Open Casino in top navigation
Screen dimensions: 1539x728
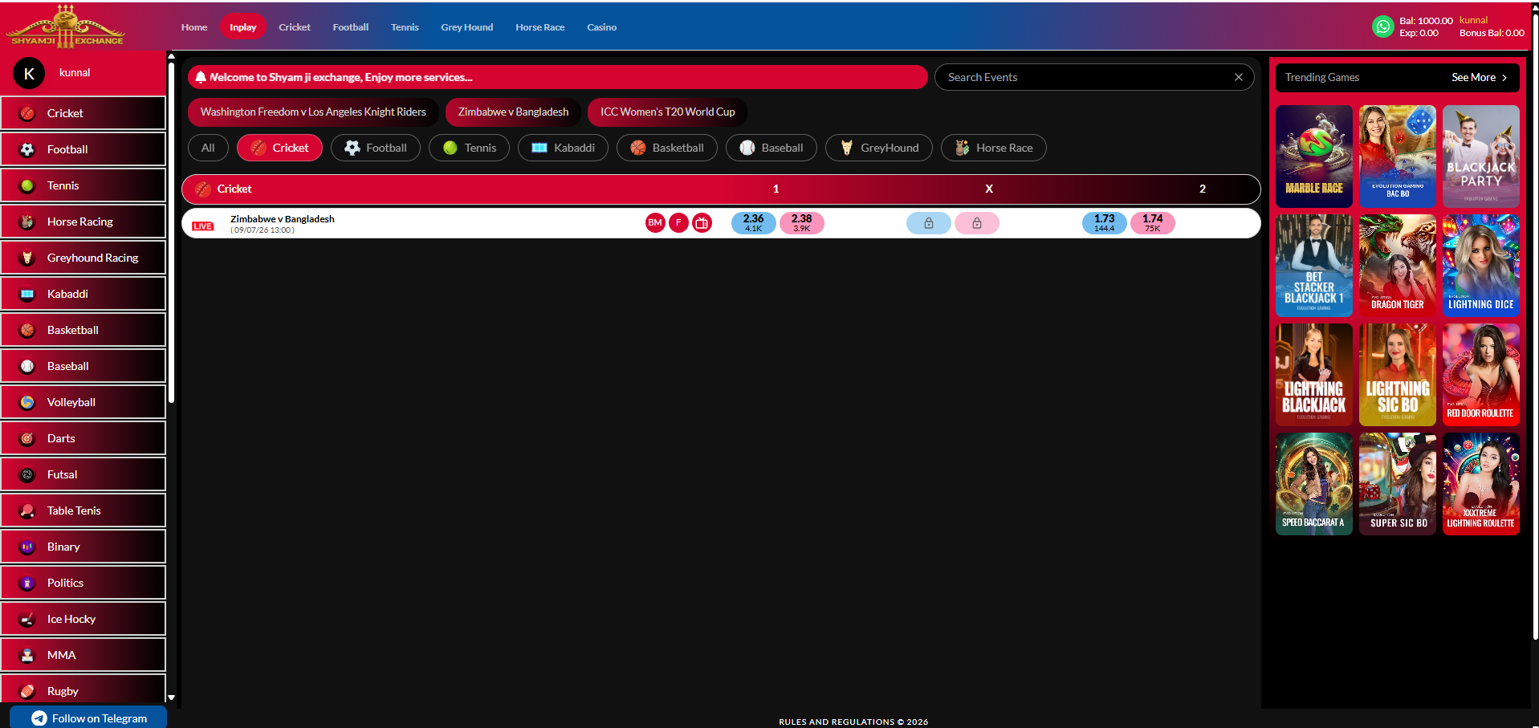[602, 27]
